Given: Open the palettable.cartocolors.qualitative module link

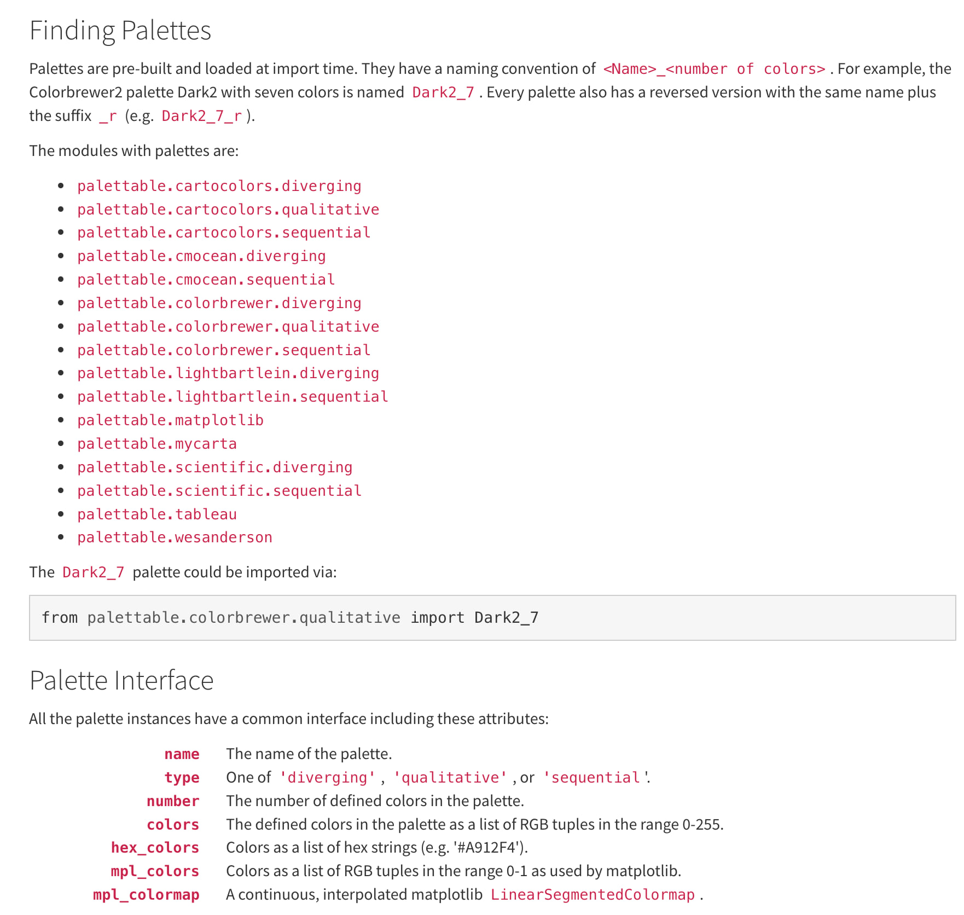Looking at the screenshot, I should [228, 210].
